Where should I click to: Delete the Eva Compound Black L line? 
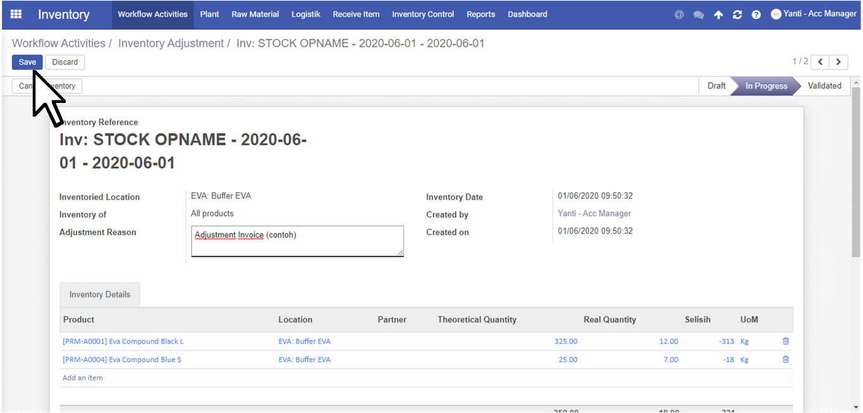click(x=786, y=341)
